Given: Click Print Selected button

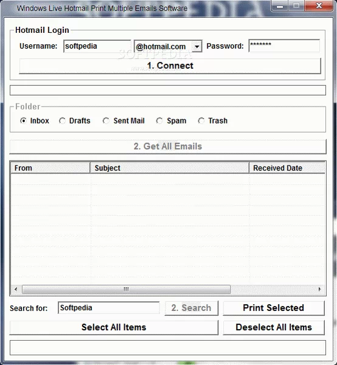Looking at the screenshot, I should pyautogui.click(x=274, y=308).
